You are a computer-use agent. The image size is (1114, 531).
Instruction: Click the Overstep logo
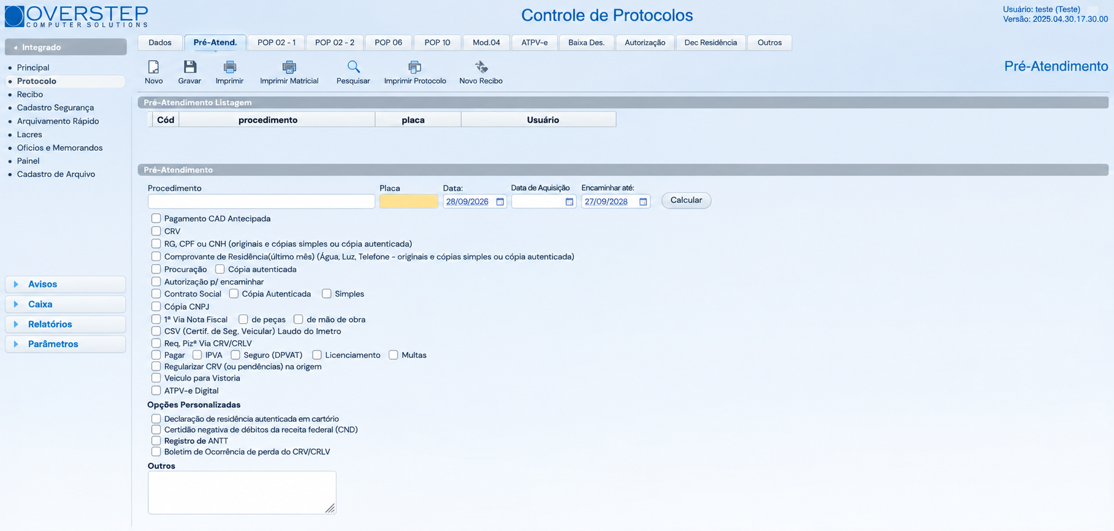click(x=77, y=17)
